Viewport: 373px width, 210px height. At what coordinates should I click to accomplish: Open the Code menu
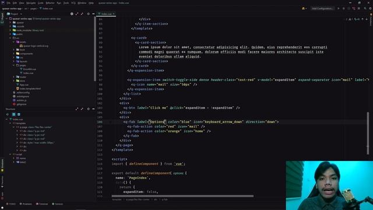[x=41, y=3]
